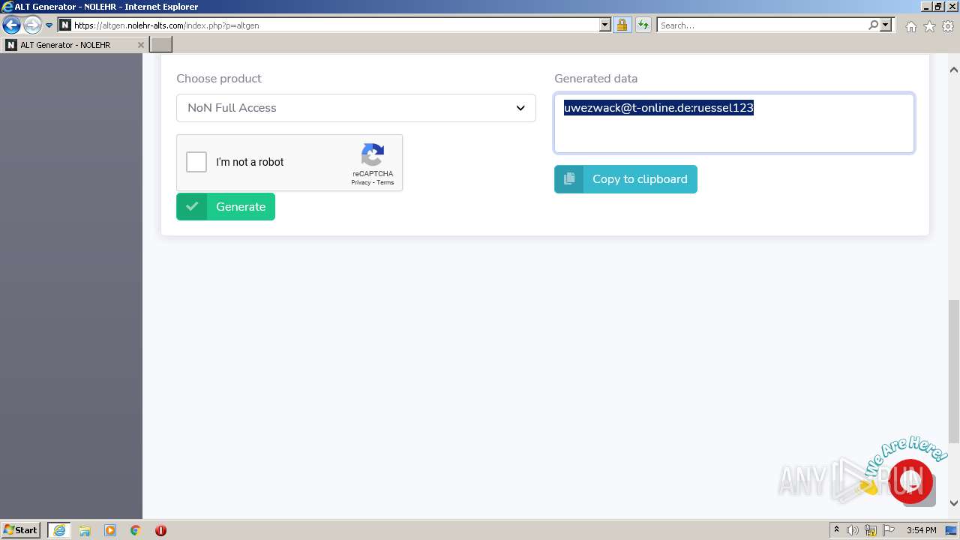Screen dimensions: 960x540
Task: Click inside the Generated data text area
Action: click(x=734, y=123)
